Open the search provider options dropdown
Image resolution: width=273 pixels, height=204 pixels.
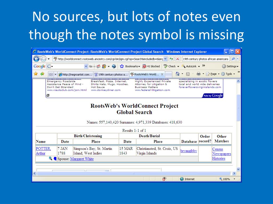coord(238,59)
